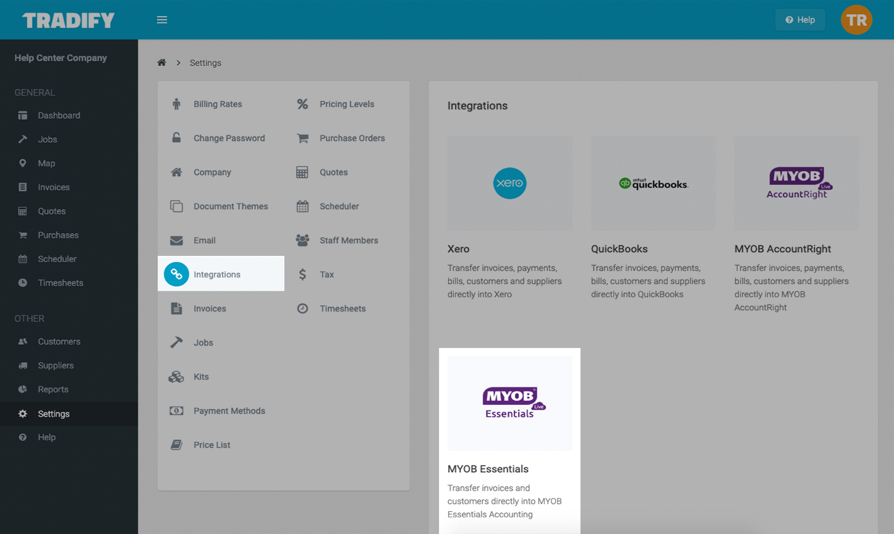Click the Kits boxes icon
Screen dimensions: 894x534
coord(176,376)
